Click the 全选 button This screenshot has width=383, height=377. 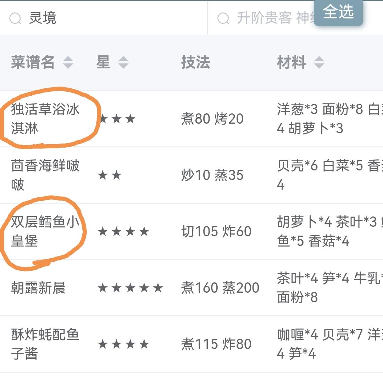(x=338, y=12)
